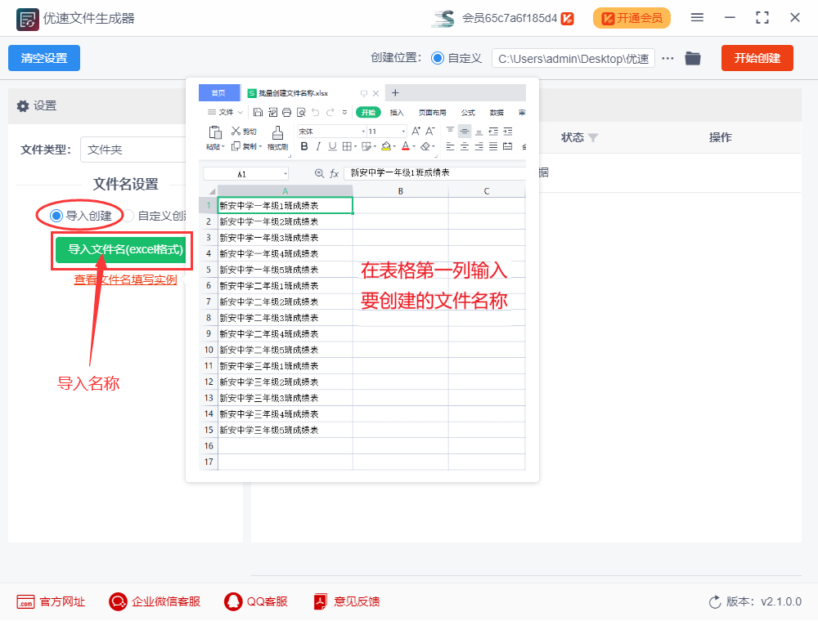Switch to the 首页 tab in the spreadsheet
The width and height of the screenshot is (818, 621).
(x=219, y=92)
